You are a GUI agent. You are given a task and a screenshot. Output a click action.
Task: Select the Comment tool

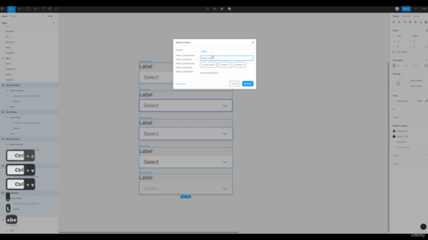pyautogui.click(x=56, y=9)
